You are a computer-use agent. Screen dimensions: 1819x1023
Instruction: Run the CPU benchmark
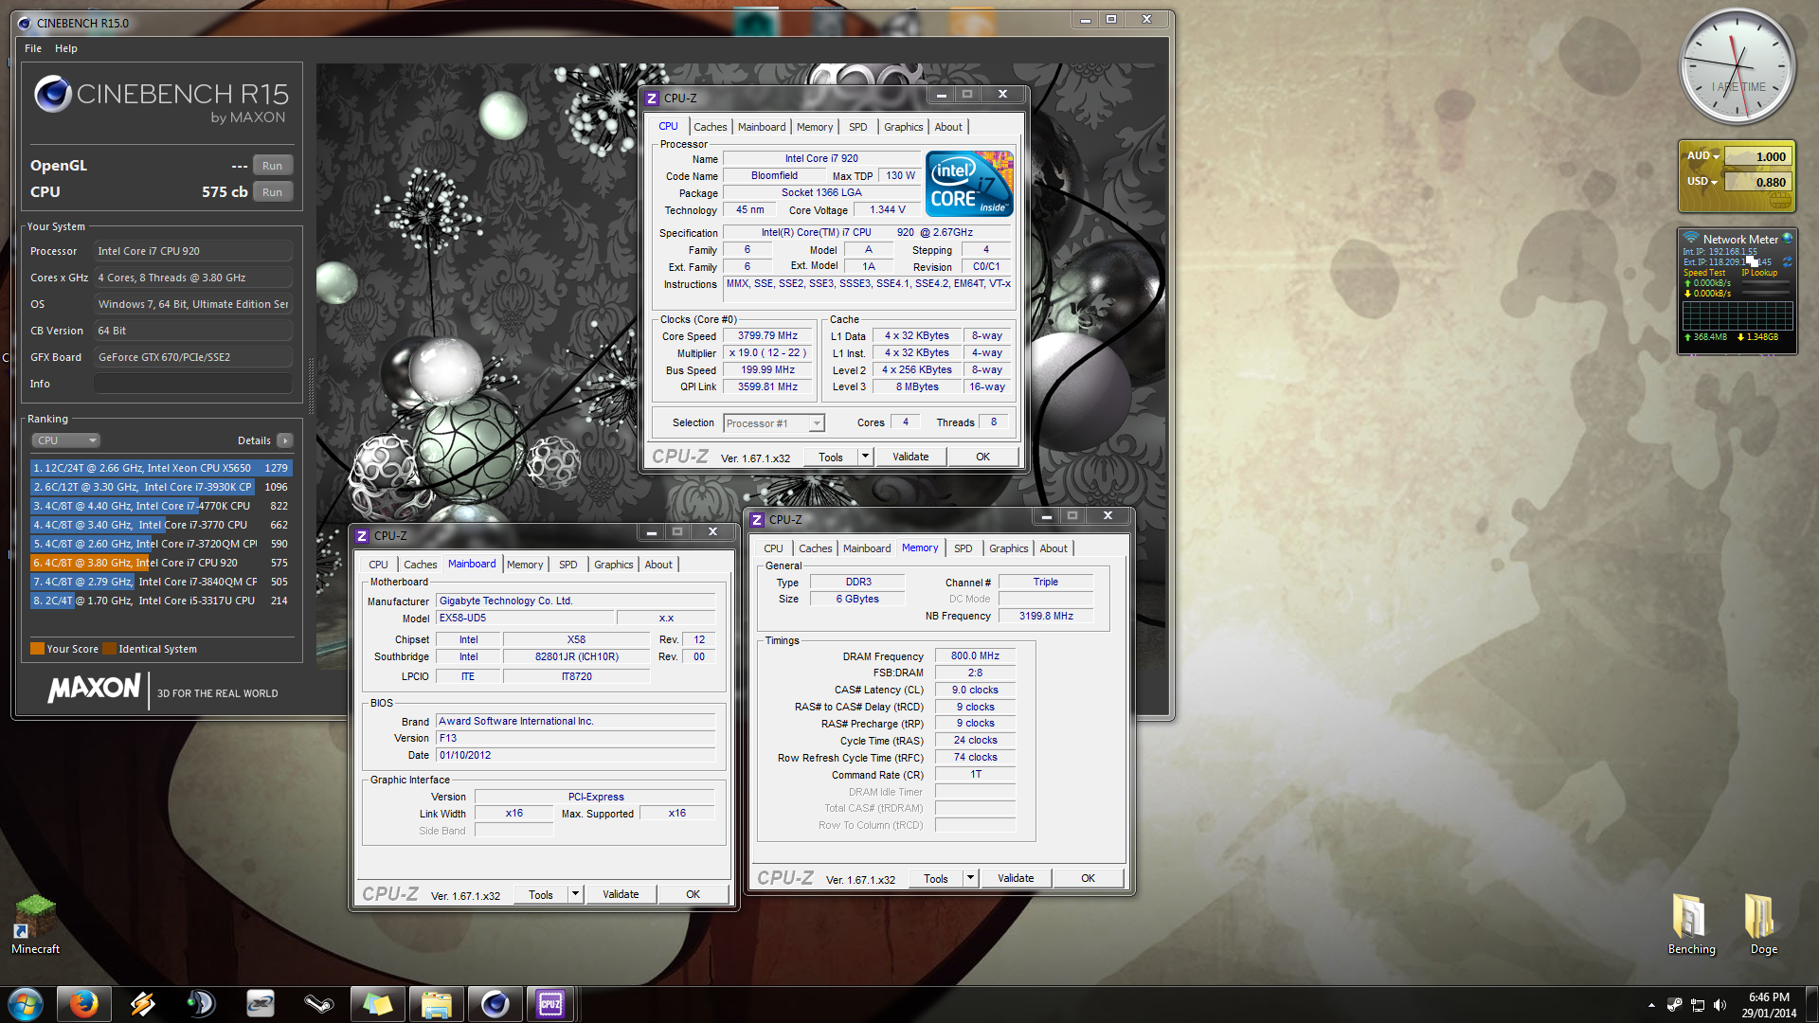click(x=273, y=192)
